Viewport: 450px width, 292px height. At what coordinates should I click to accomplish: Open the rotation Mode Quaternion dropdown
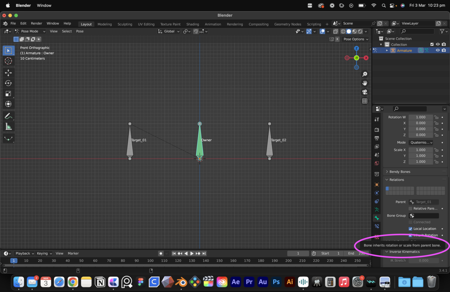[420, 143]
